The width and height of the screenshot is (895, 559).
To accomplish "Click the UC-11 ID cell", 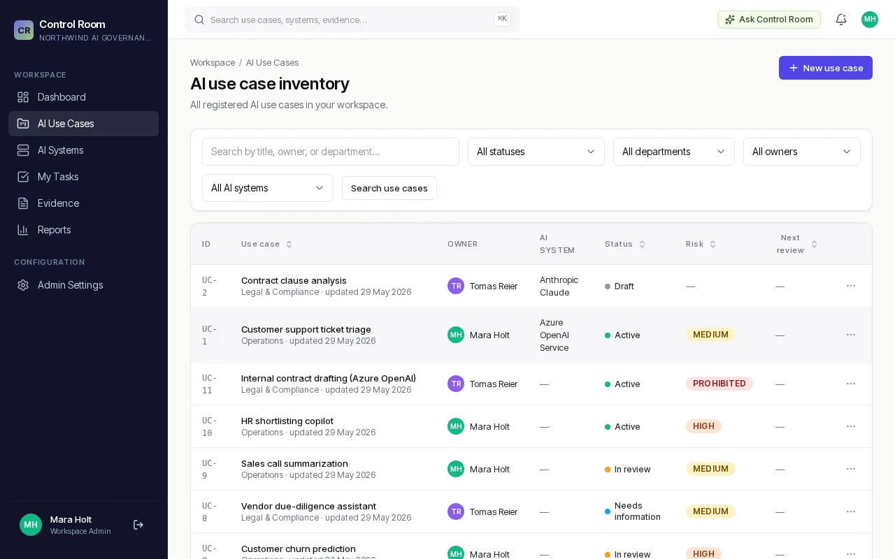I will tap(210, 384).
